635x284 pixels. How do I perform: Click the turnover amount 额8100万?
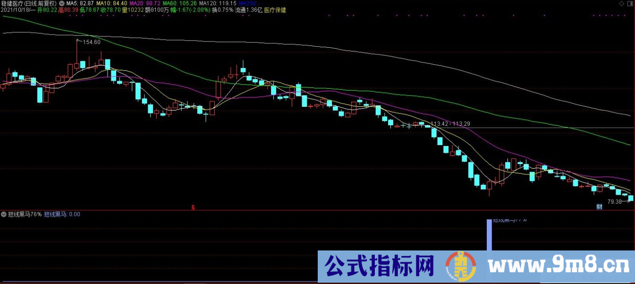tap(157, 10)
